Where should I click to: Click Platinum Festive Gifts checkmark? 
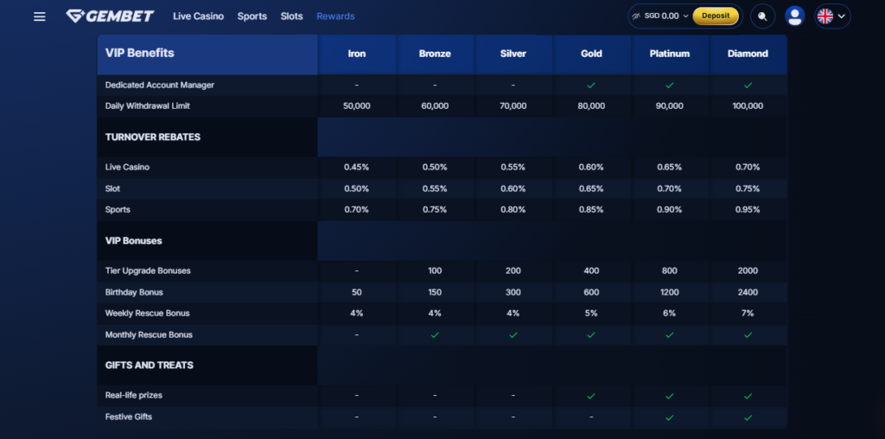[670, 417]
